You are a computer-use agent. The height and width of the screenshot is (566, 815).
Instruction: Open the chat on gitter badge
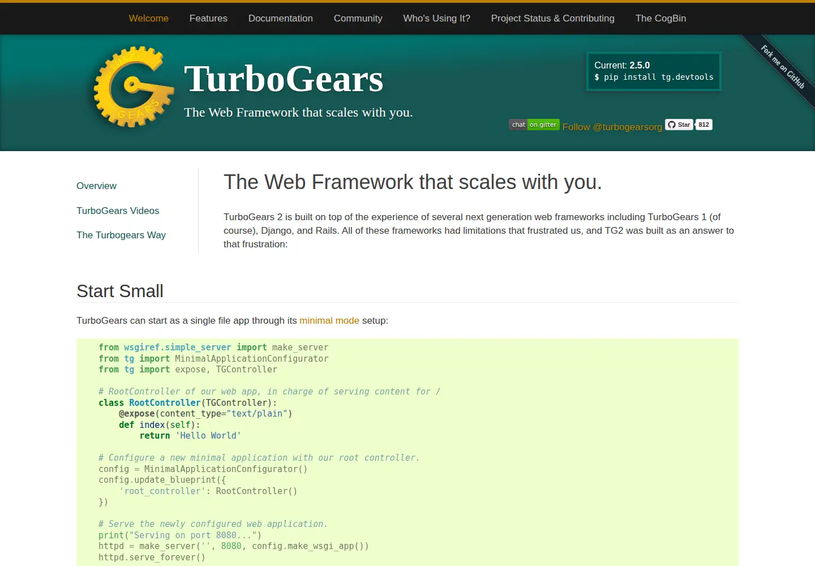tap(534, 125)
